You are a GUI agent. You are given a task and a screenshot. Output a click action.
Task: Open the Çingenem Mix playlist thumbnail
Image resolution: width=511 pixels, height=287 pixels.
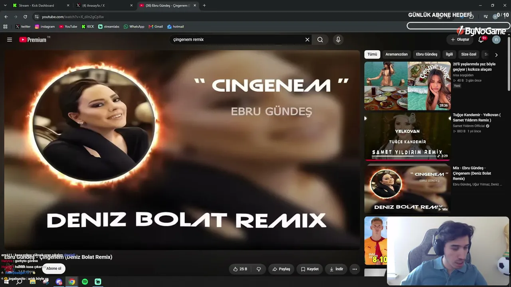coord(407,189)
